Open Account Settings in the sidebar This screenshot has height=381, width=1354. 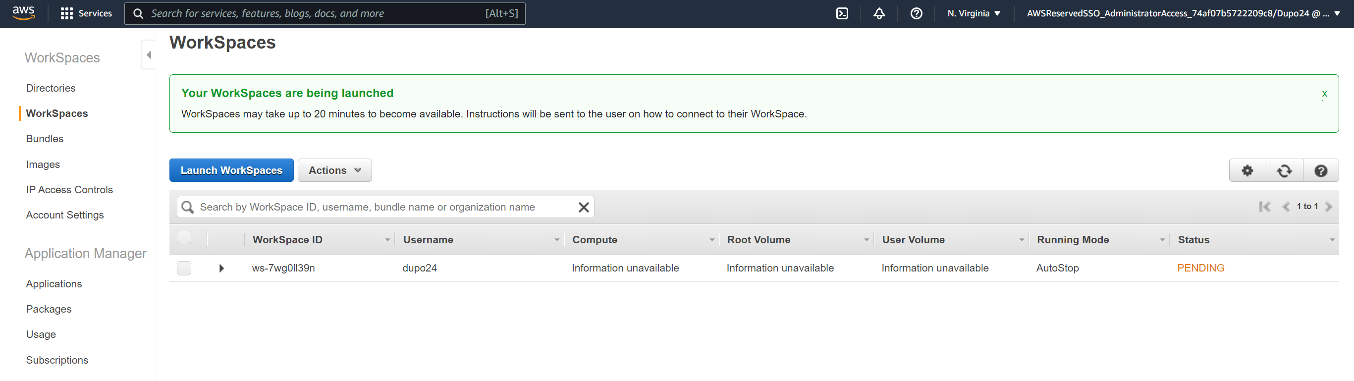coord(65,215)
